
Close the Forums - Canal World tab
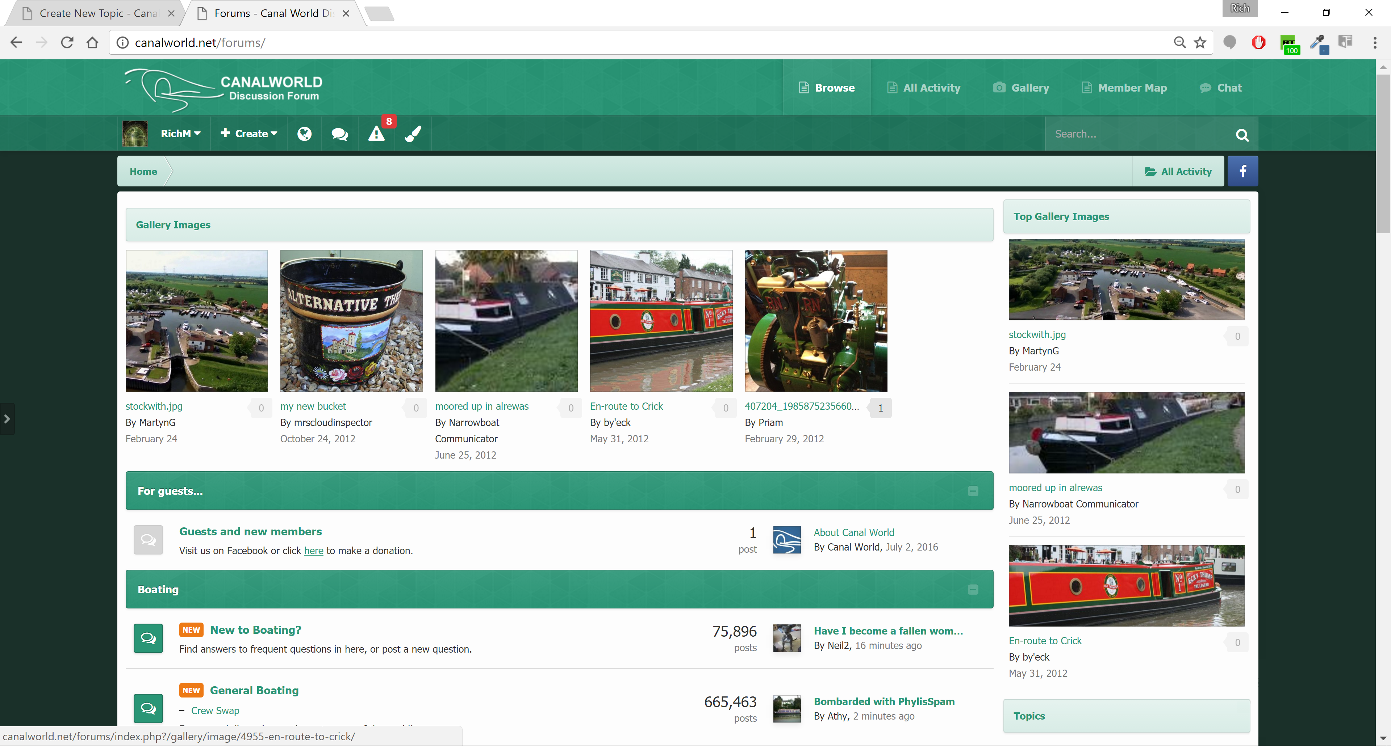346,13
